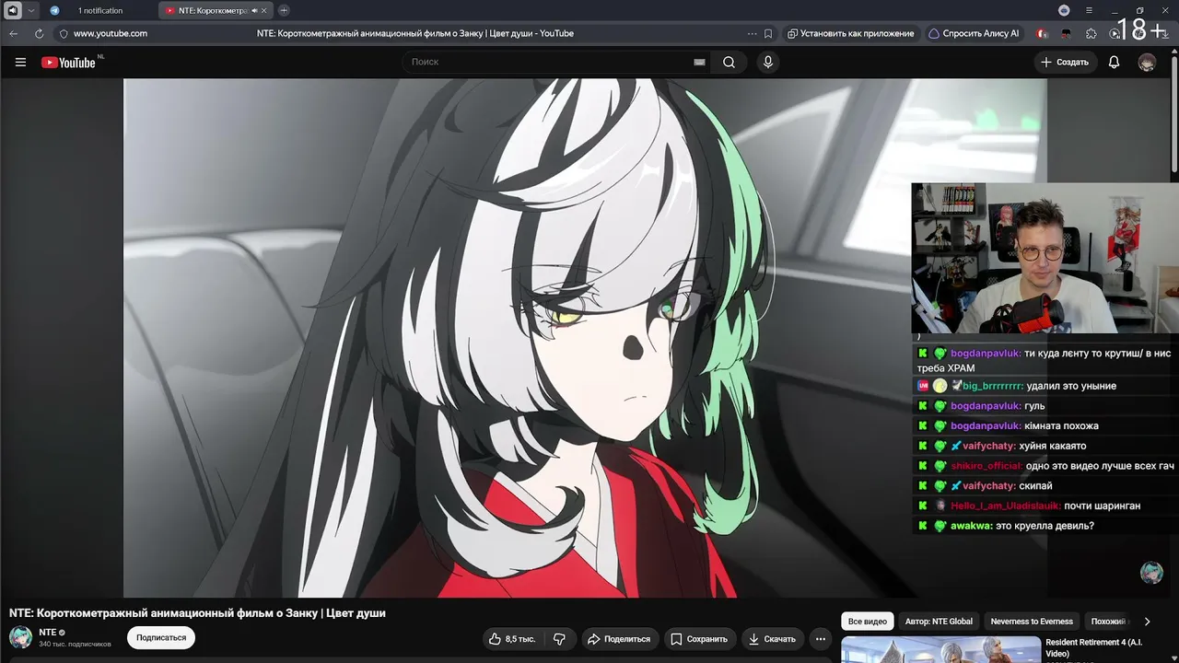1179x663 pixels.
Task: Click the vaifychaty chat message "скипай"
Action: click(x=1035, y=485)
